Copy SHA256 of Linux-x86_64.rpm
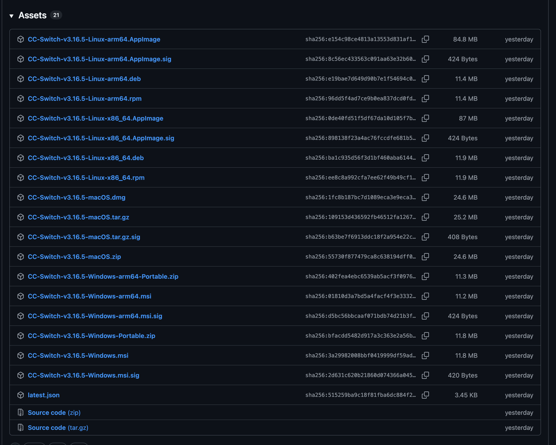 coord(425,178)
